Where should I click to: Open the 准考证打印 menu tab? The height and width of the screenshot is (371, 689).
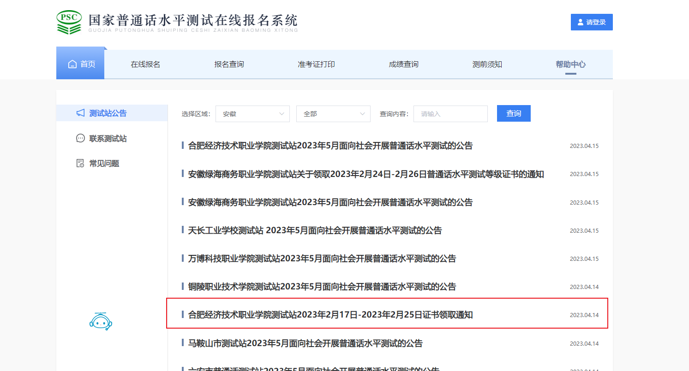(x=316, y=65)
